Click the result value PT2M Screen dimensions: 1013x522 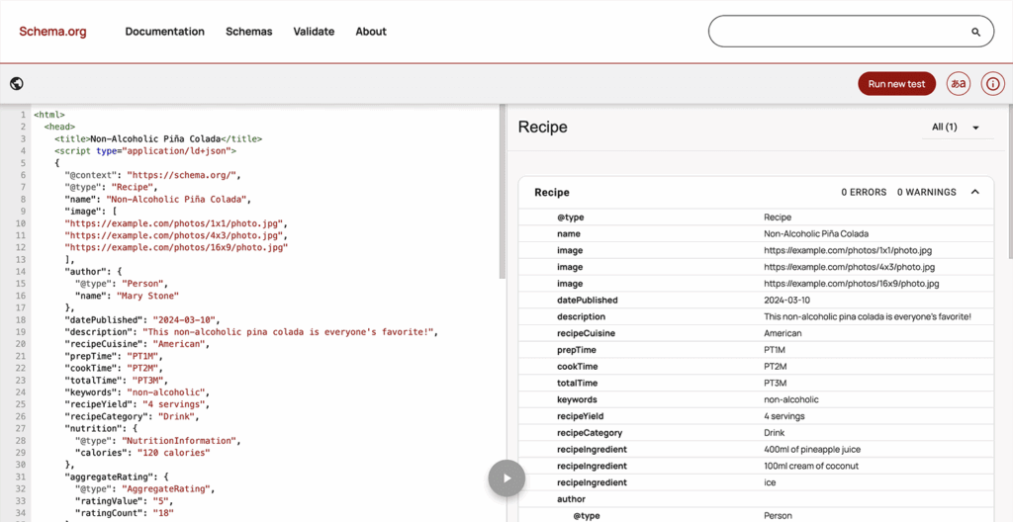coord(776,367)
